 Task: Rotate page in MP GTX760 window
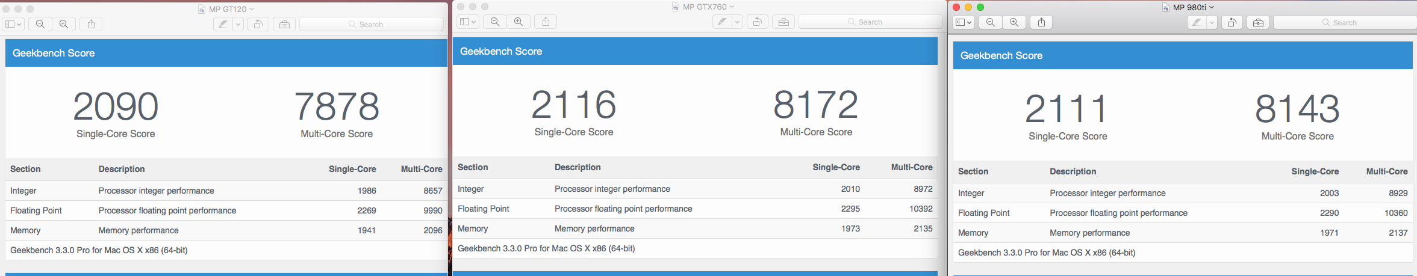coord(757,22)
